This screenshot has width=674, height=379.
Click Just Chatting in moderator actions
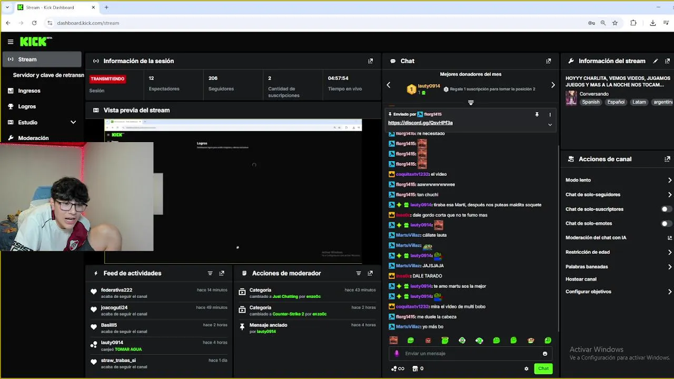coord(285,297)
